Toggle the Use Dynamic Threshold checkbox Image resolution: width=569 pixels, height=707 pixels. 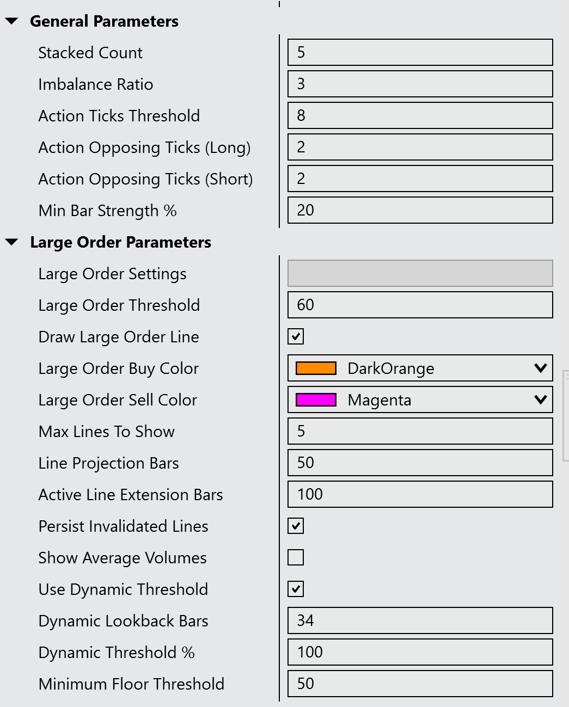[296, 589]
